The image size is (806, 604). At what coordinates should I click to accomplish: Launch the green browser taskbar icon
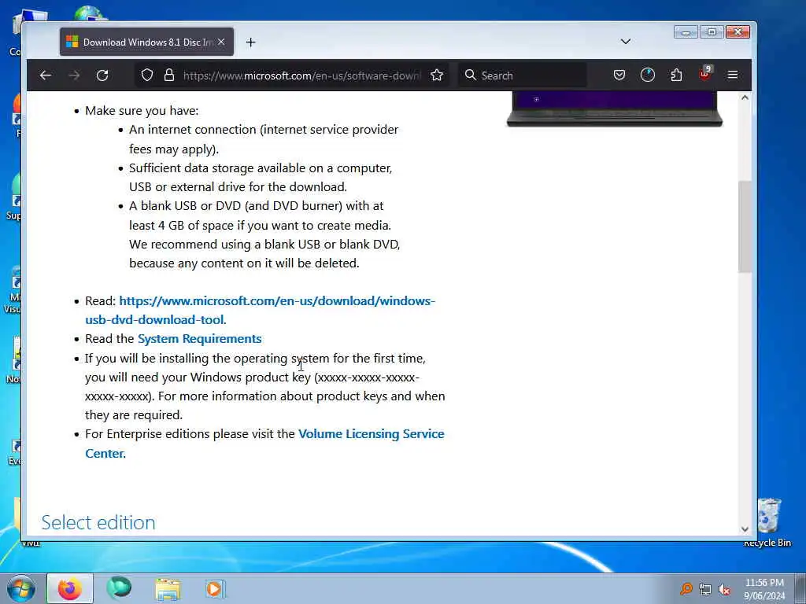pyautogui.click(x=119, y=588)
